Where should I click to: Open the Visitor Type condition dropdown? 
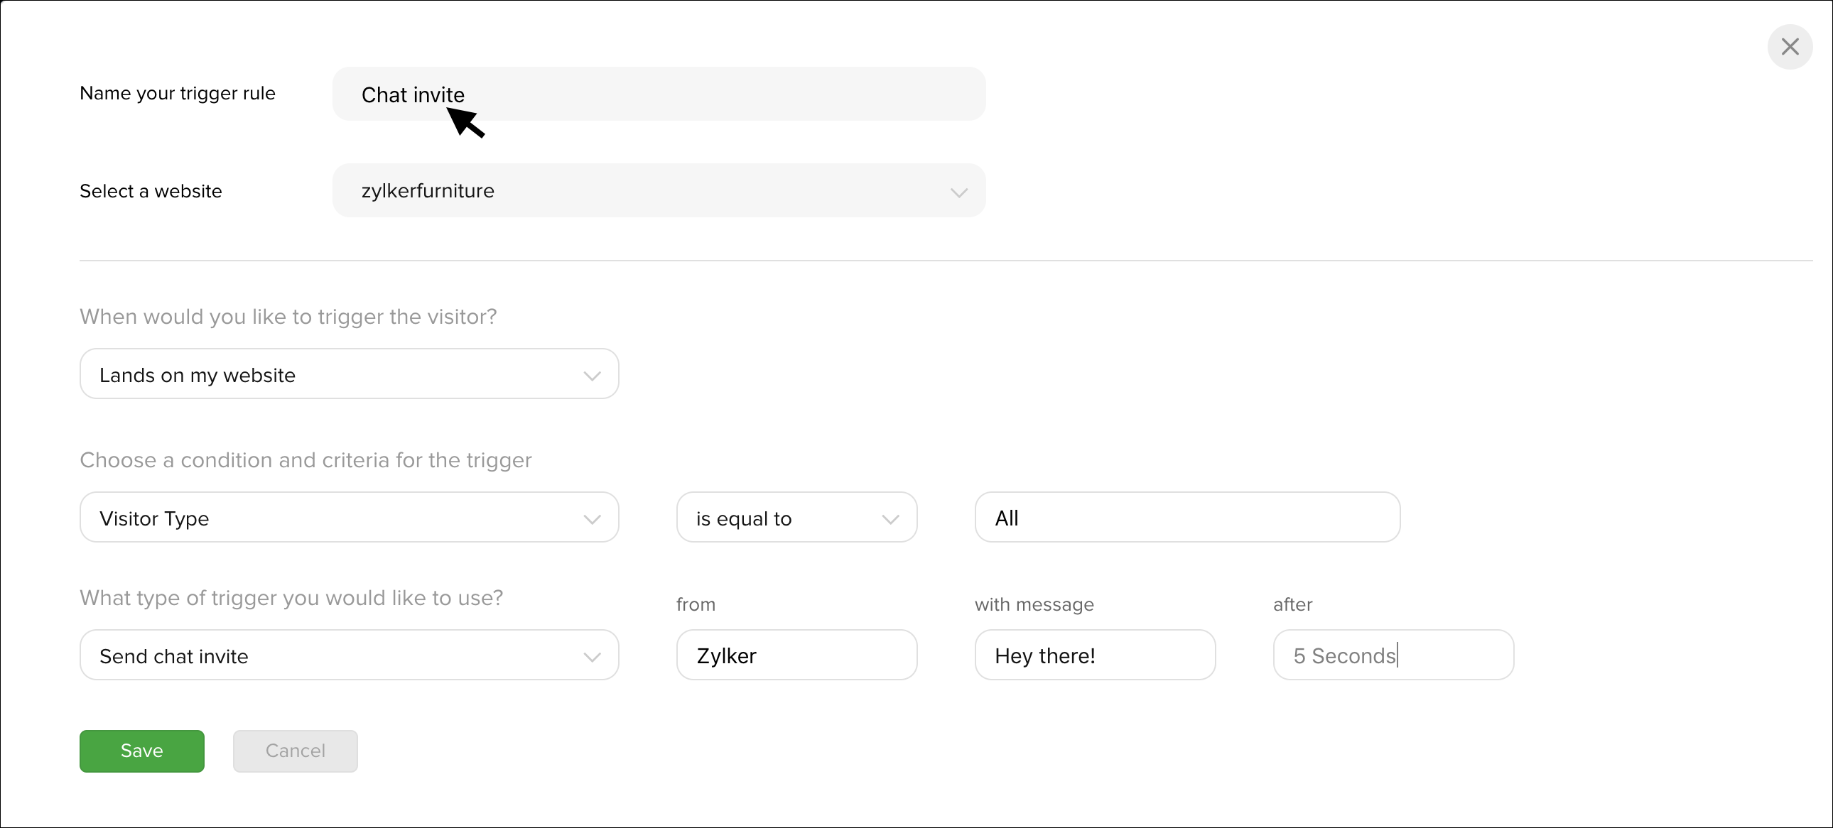coord(349,518)
